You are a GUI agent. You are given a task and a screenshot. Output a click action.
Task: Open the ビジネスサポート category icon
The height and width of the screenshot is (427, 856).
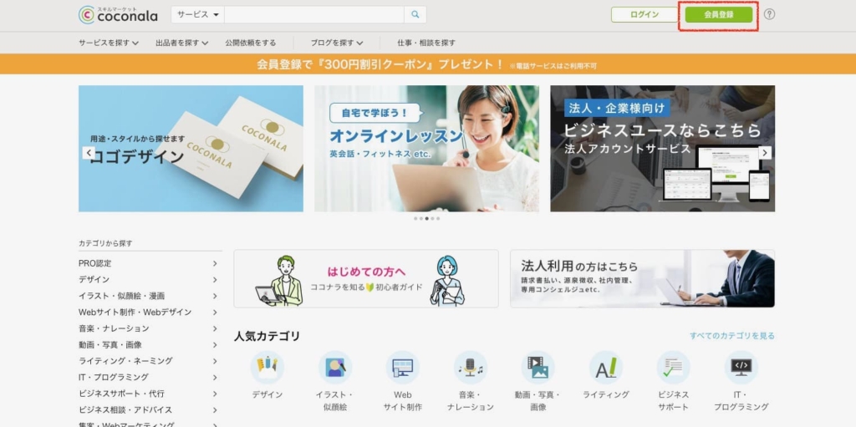(673, 367)
